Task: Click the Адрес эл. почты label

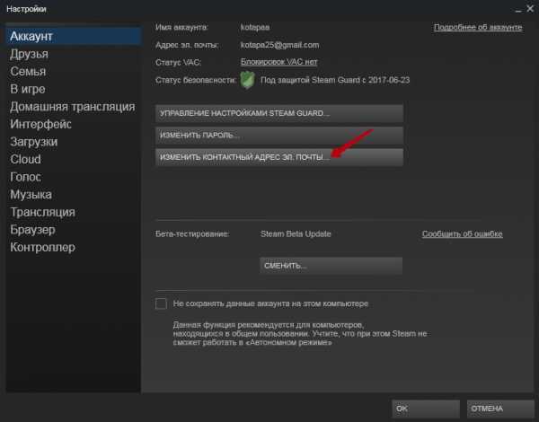Action: 187,45
